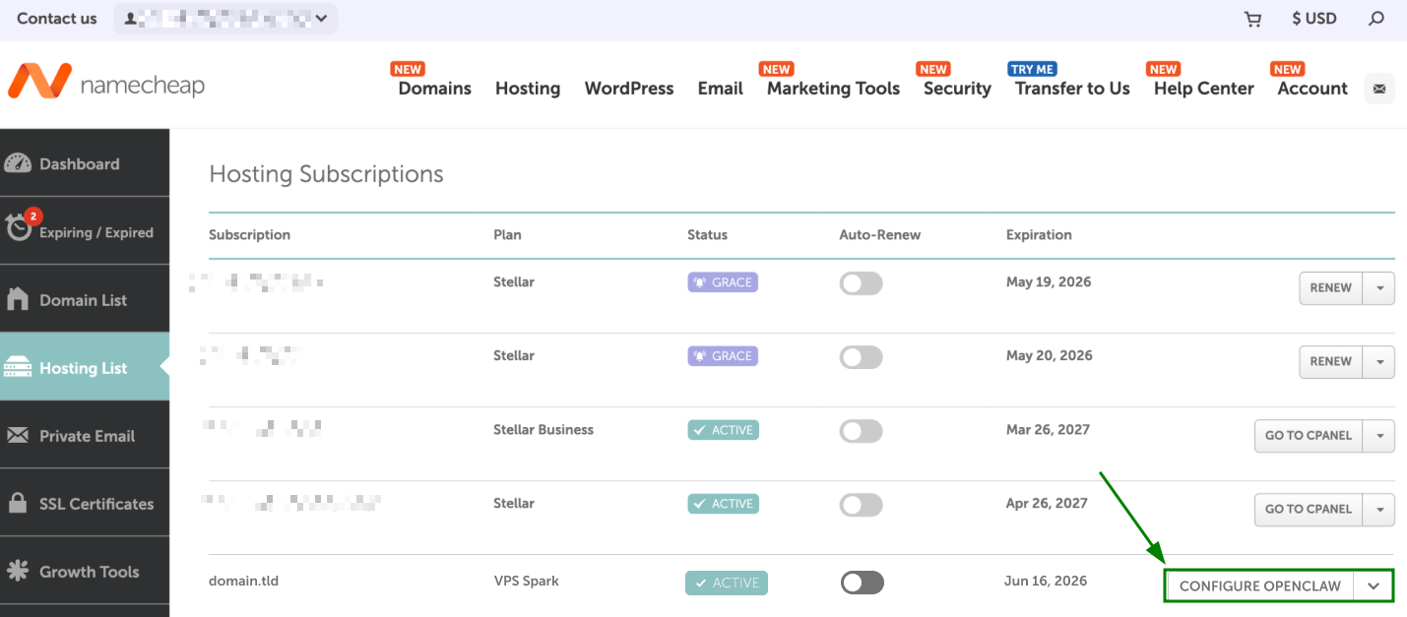1407x617 pixels.
Task: Click the Mar 26, 2027 expiration date
Action: click(1049, 429)
